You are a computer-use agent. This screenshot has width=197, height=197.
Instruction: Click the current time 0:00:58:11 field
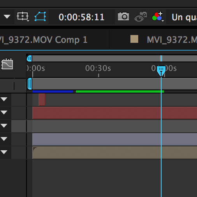click(x=81, y=17)
